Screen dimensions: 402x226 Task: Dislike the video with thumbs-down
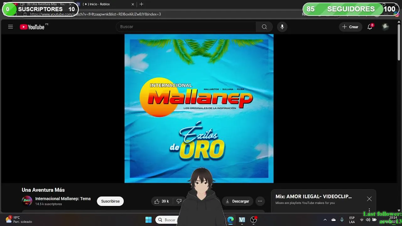(x=179, y=201)
